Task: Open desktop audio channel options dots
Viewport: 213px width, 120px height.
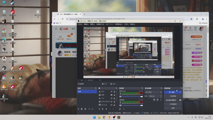Action: [120, 102]
